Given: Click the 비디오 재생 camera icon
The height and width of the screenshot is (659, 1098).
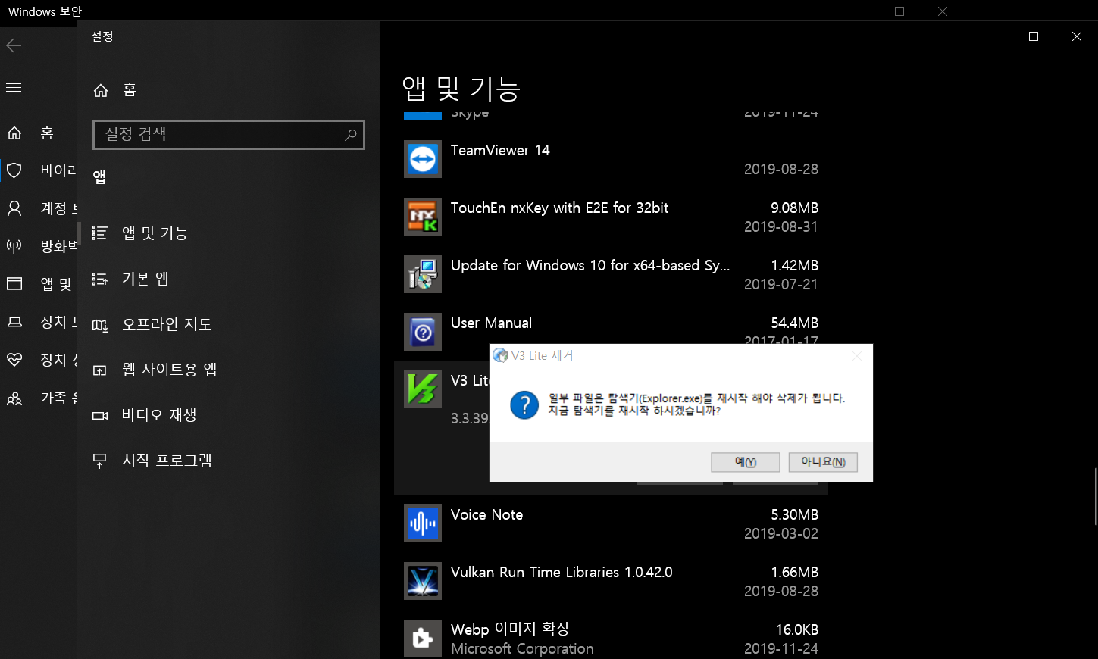Looking at the screenshot, I should 100,415.
